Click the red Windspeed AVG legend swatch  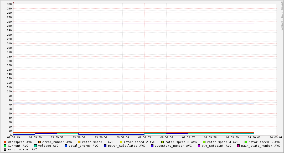[x=5, y=142]
